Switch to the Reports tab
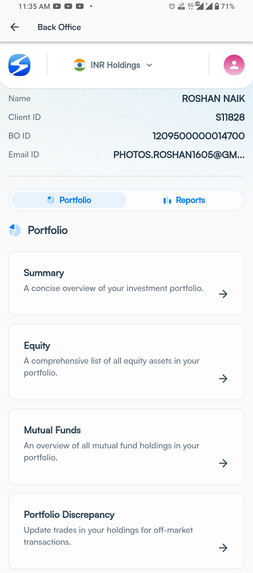 [184, 200]
